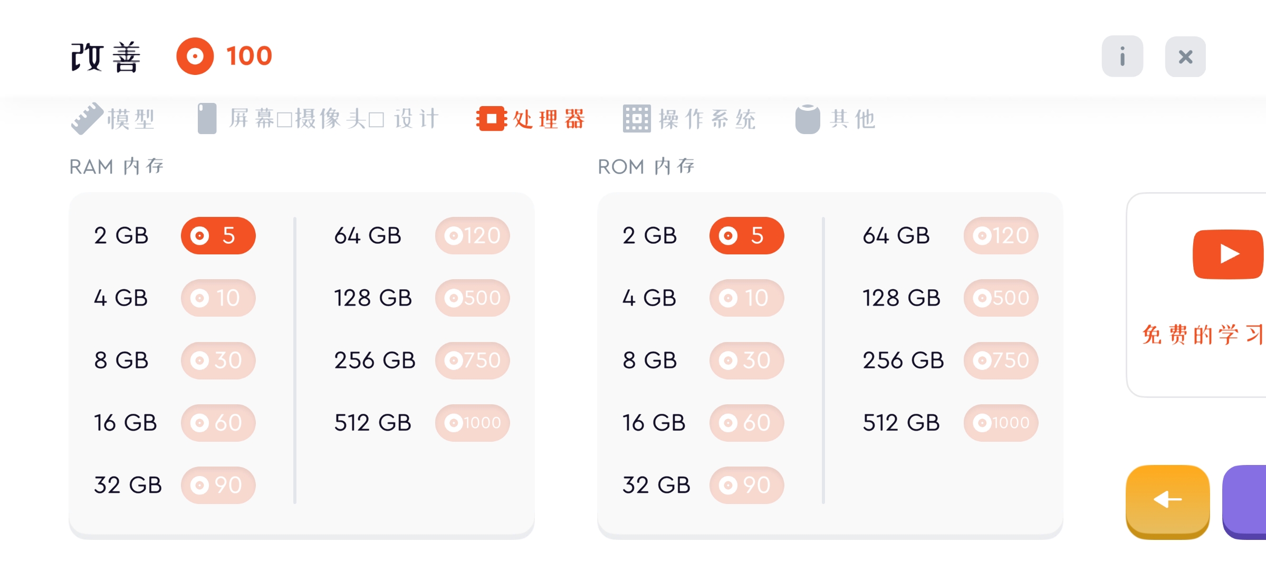Open the 操作系统 tab
Screen dimensions: 1266x570
coord(689,119)
